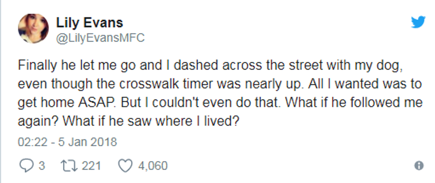Click the likes count 4,060

click(x=153, y=166)
